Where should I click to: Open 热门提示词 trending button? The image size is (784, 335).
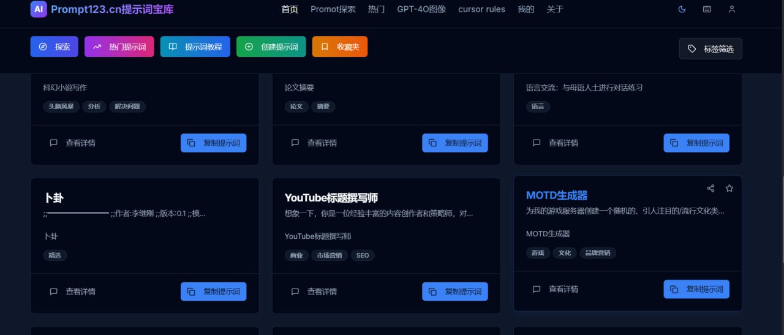(119, 47)
